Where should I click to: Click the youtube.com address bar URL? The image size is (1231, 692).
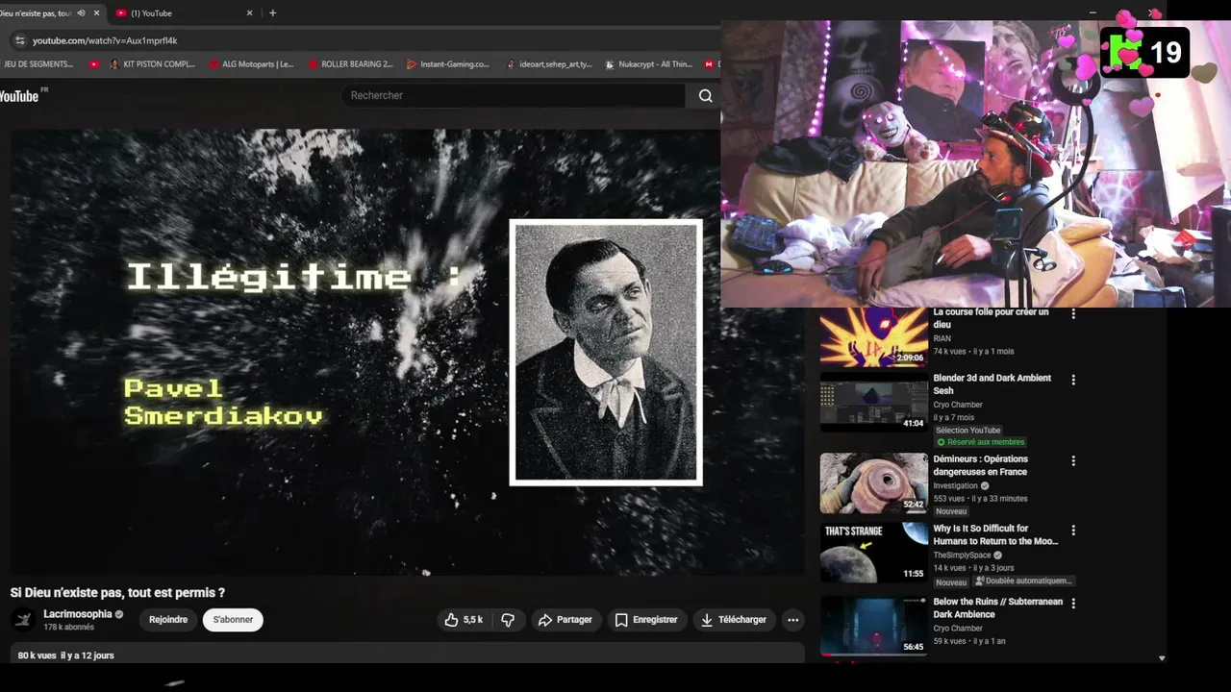[x=105, y=40]
